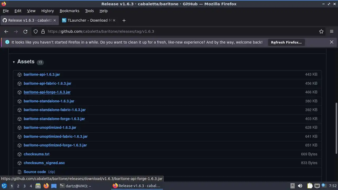338x190 pixels.
Task: Download baritone-standalone-fabric-1.6.3.jar
Action: [x=55, y=110]
